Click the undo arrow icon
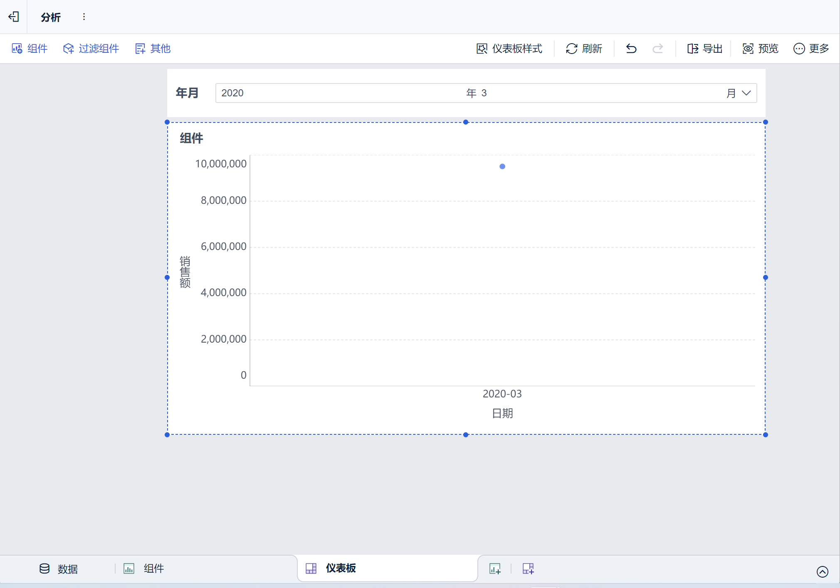The width and height of the screenshot is (840, 588). point(631,49)
